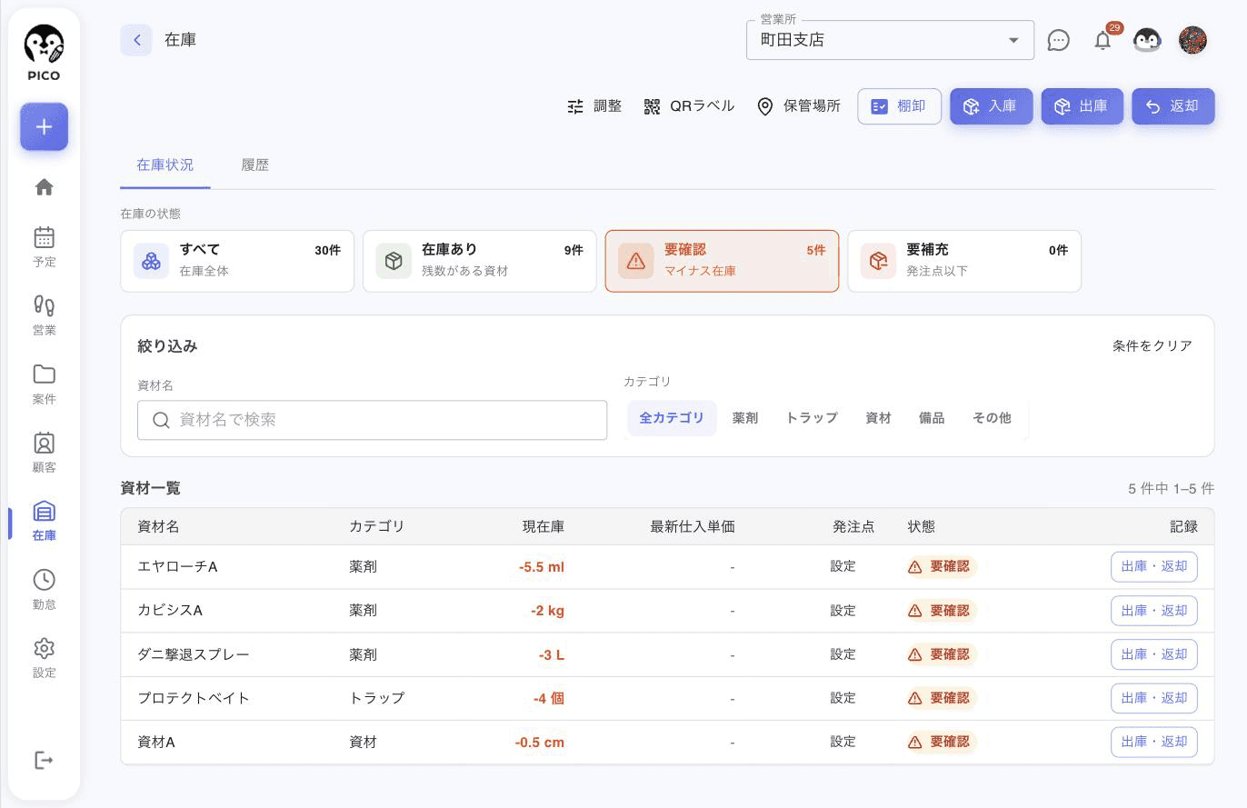The height and width of the screenshot is (808, 1247).
Task: Open 保管場所 location option
Action: pos(799,106)
